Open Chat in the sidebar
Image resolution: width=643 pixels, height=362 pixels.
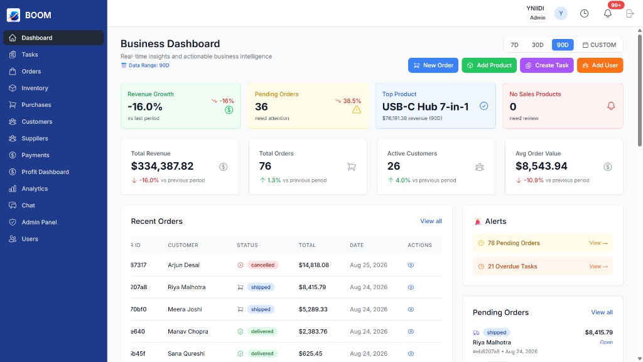tap(53, 206)
